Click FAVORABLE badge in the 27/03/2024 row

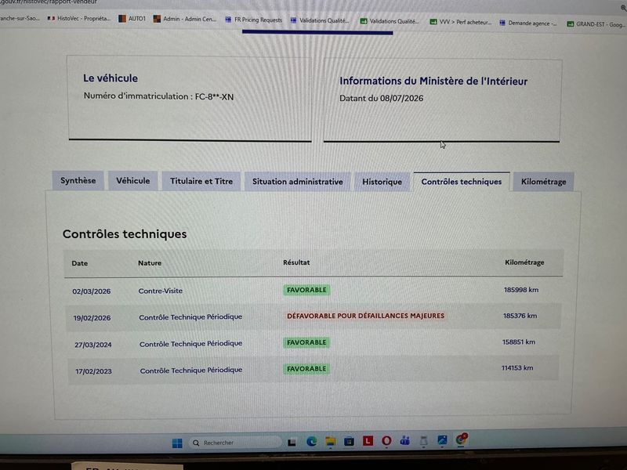306,342
